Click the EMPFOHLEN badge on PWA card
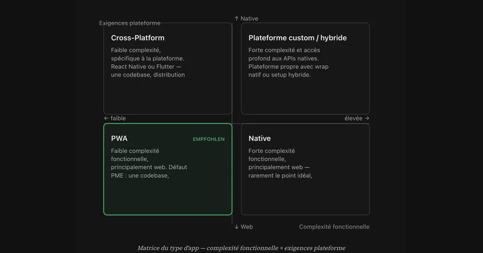The width and height of the screenshot is (483, 253). [x=208, y=139]
